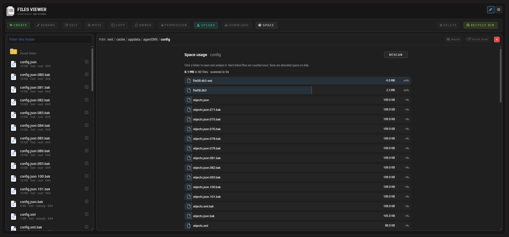
Task: Click config.json file icon
Action: point(14,64)
